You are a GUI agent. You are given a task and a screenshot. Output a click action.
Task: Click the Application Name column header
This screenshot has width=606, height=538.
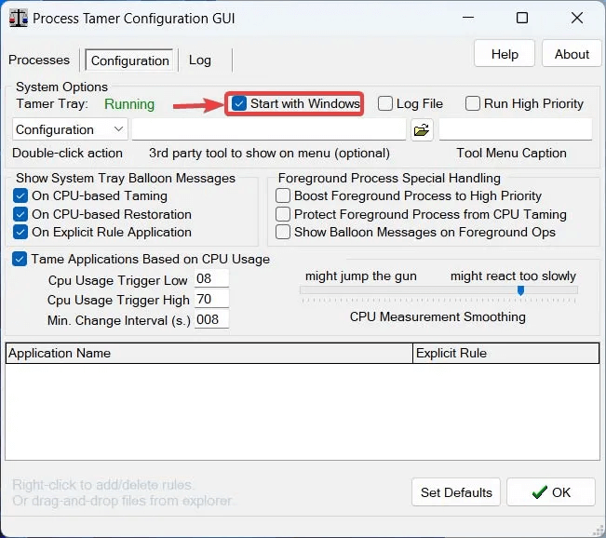209,353
